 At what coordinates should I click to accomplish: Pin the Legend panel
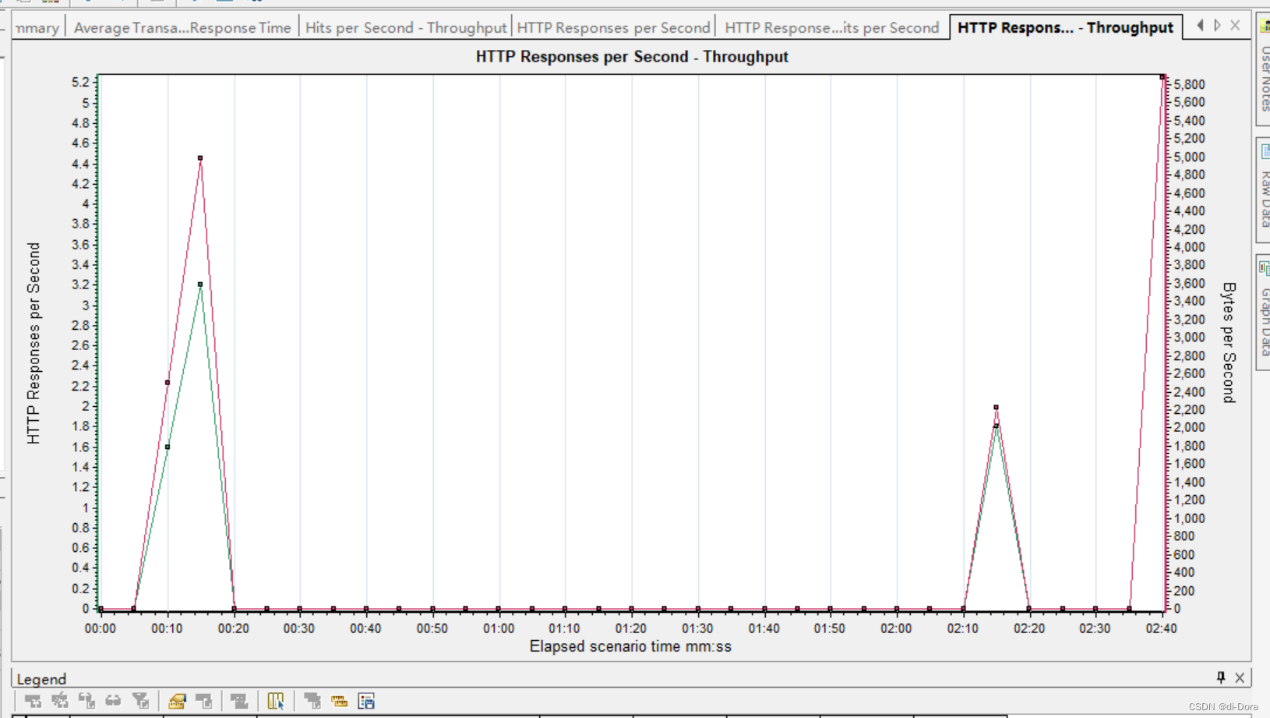coord(1221,677)
